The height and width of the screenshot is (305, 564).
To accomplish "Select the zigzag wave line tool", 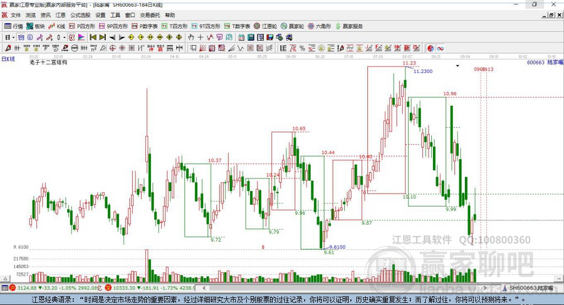I will pos(241,48).
